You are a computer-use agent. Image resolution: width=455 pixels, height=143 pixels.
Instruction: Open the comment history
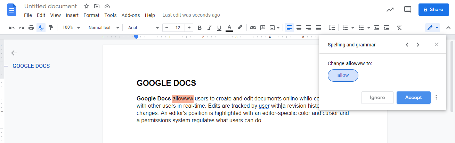point(408,10)
